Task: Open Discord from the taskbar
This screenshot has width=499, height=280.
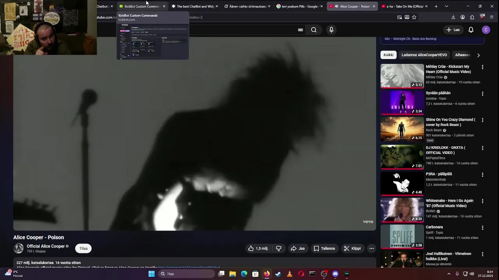Action: tap(335, 274)
